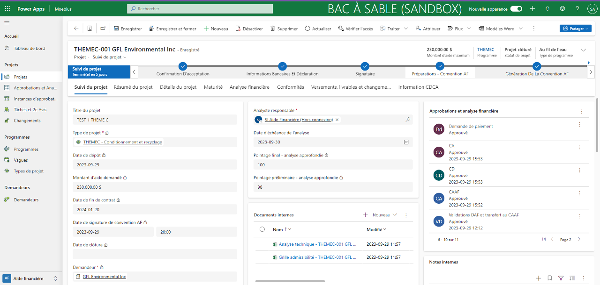
Task: Open Aide financière area switcher
Action: pos(31,278)
